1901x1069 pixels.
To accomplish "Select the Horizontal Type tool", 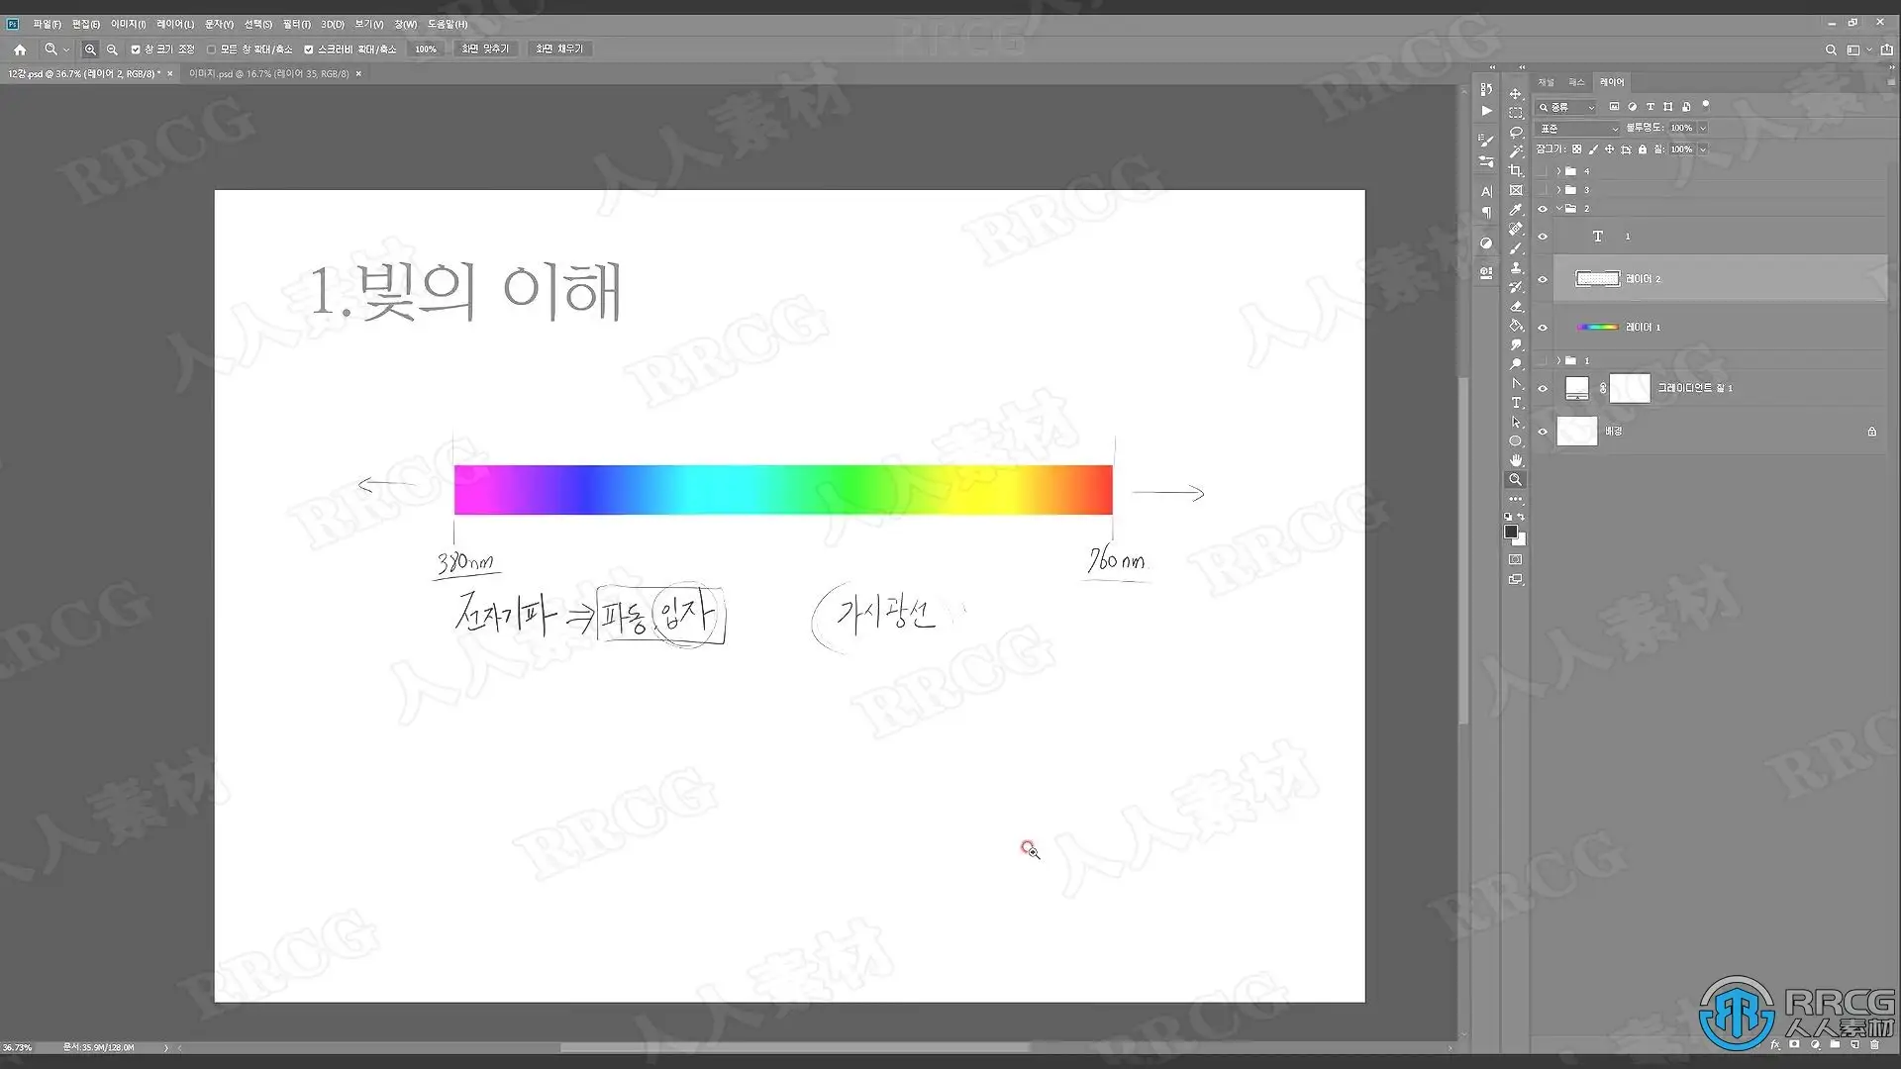I will click(x=1515, y=403).
